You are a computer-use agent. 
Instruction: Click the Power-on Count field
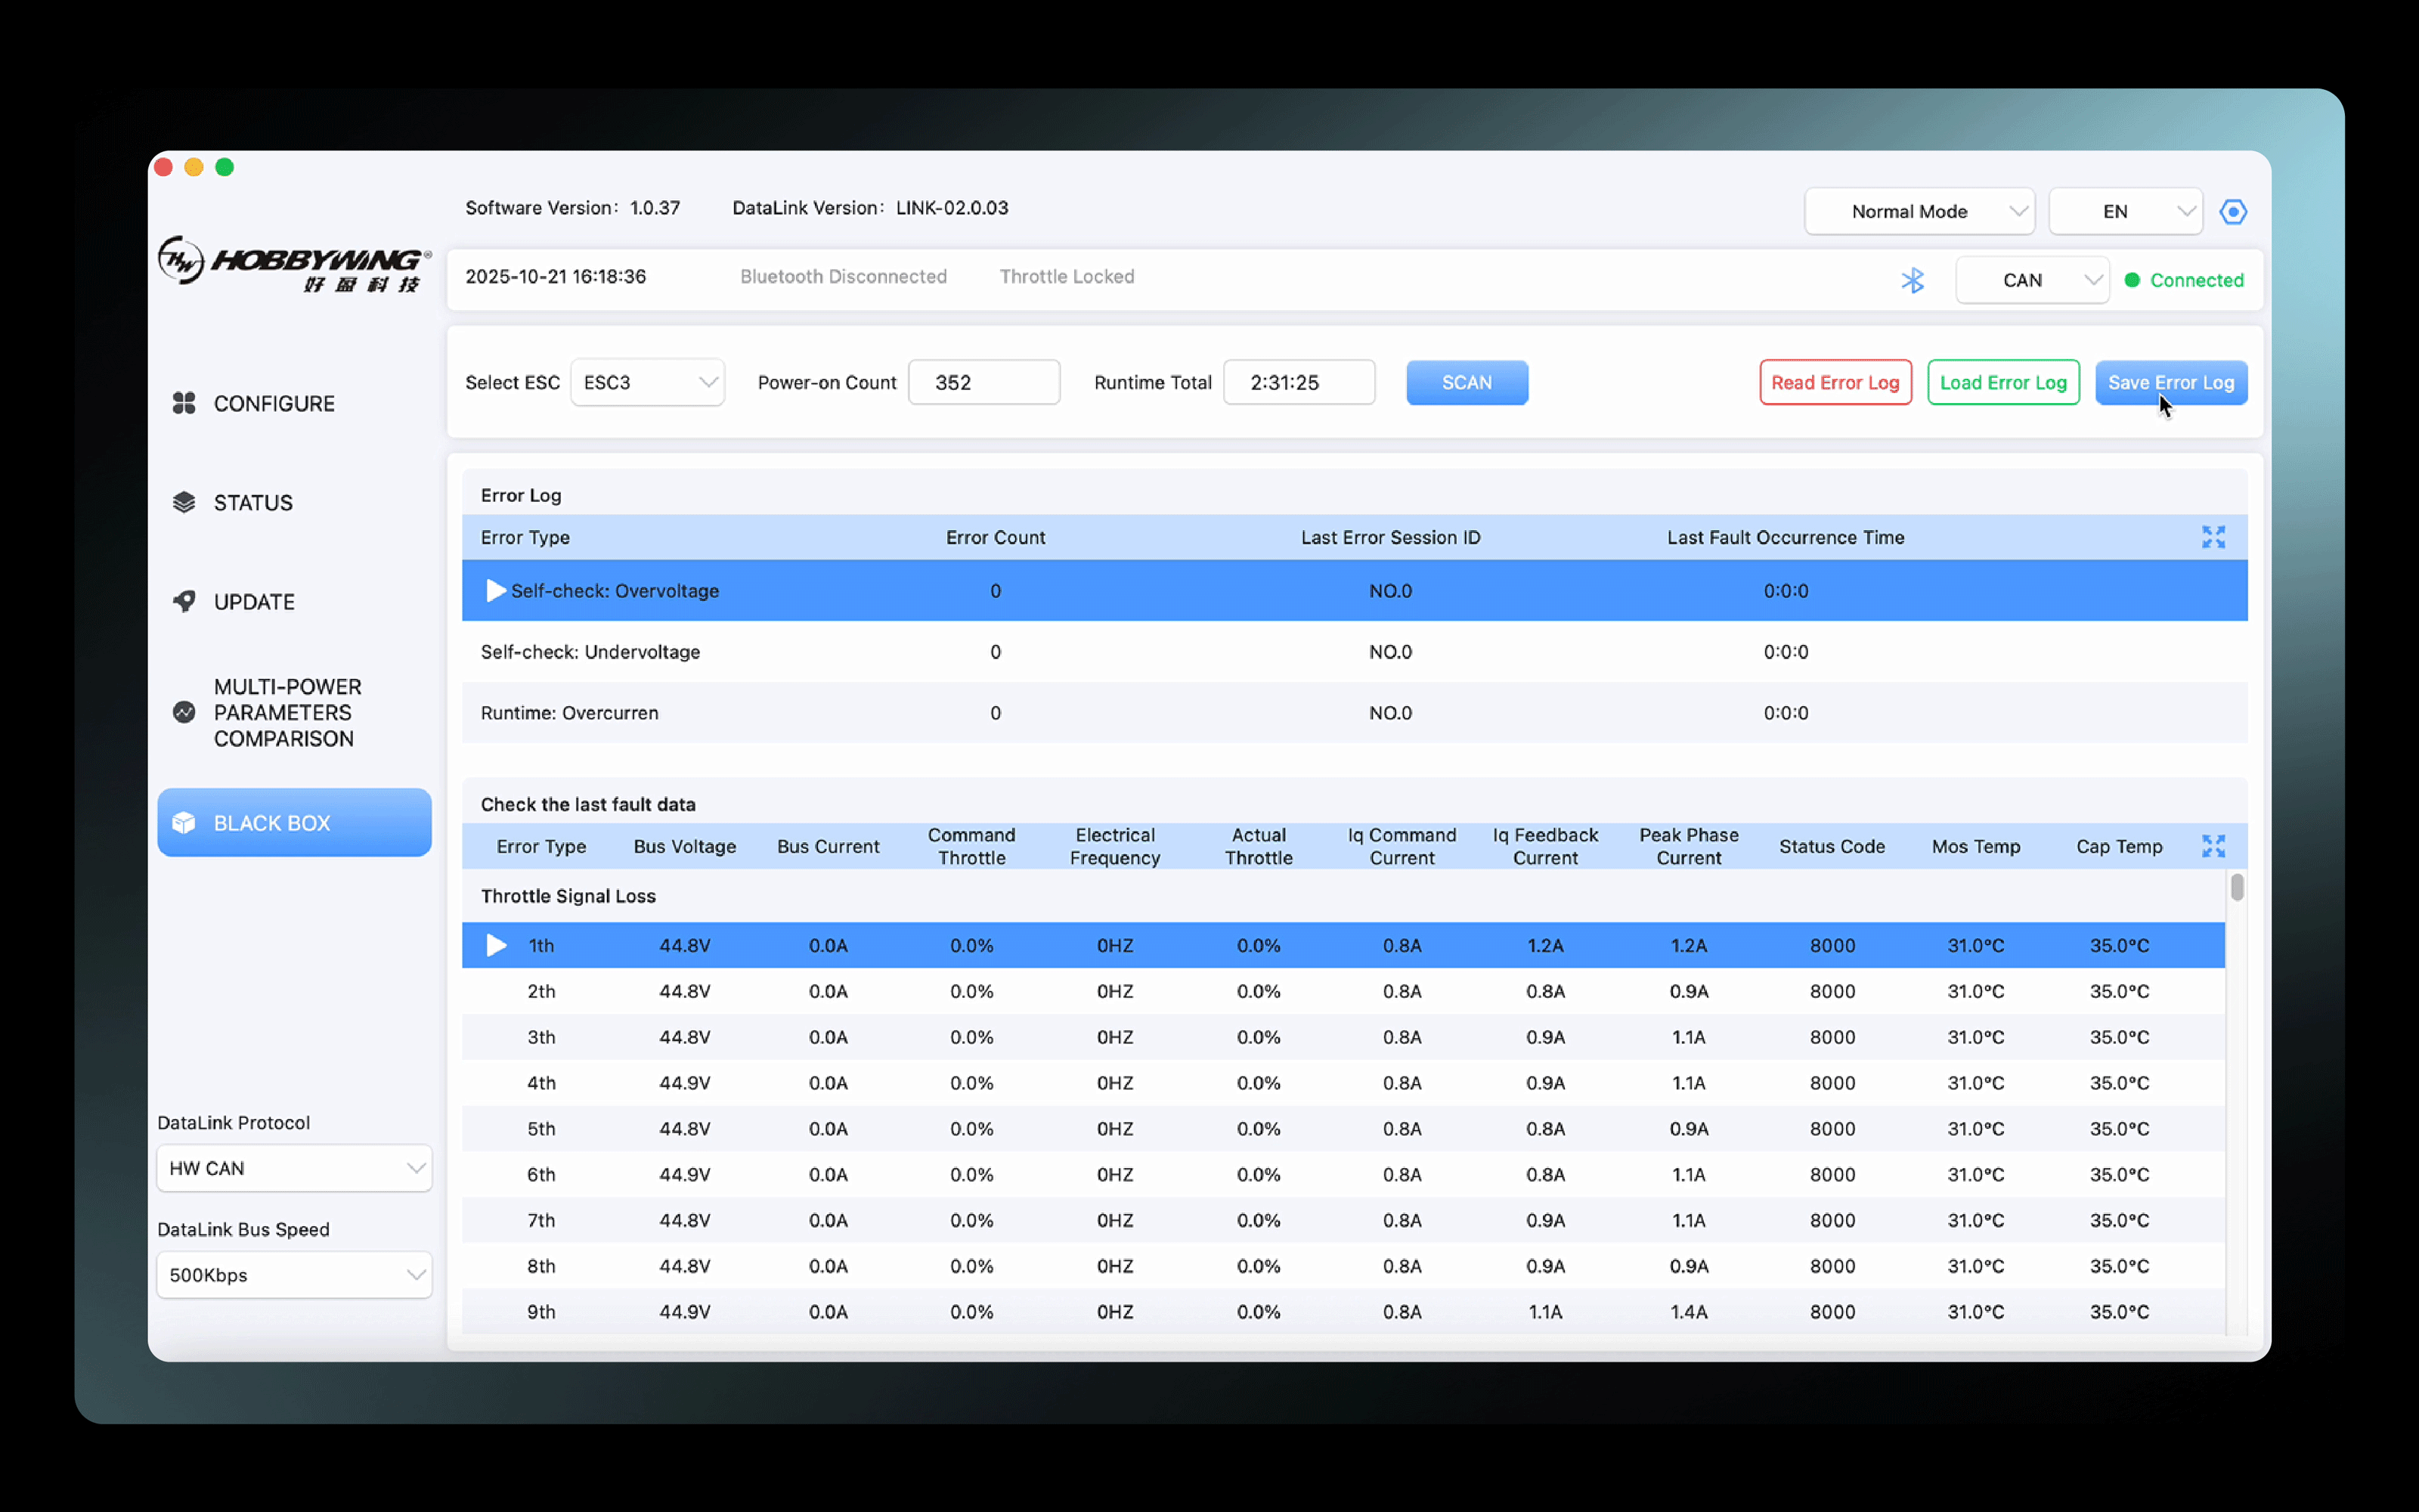(983, 383)
